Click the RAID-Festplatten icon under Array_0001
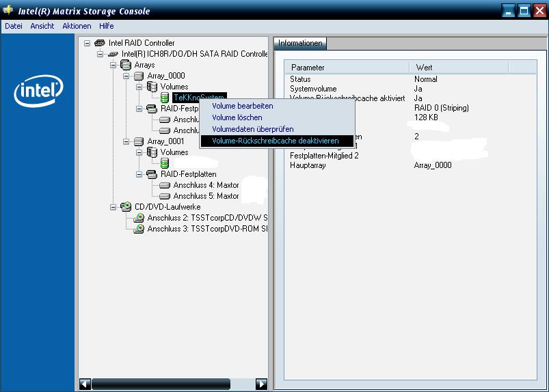 pos(152,174)
